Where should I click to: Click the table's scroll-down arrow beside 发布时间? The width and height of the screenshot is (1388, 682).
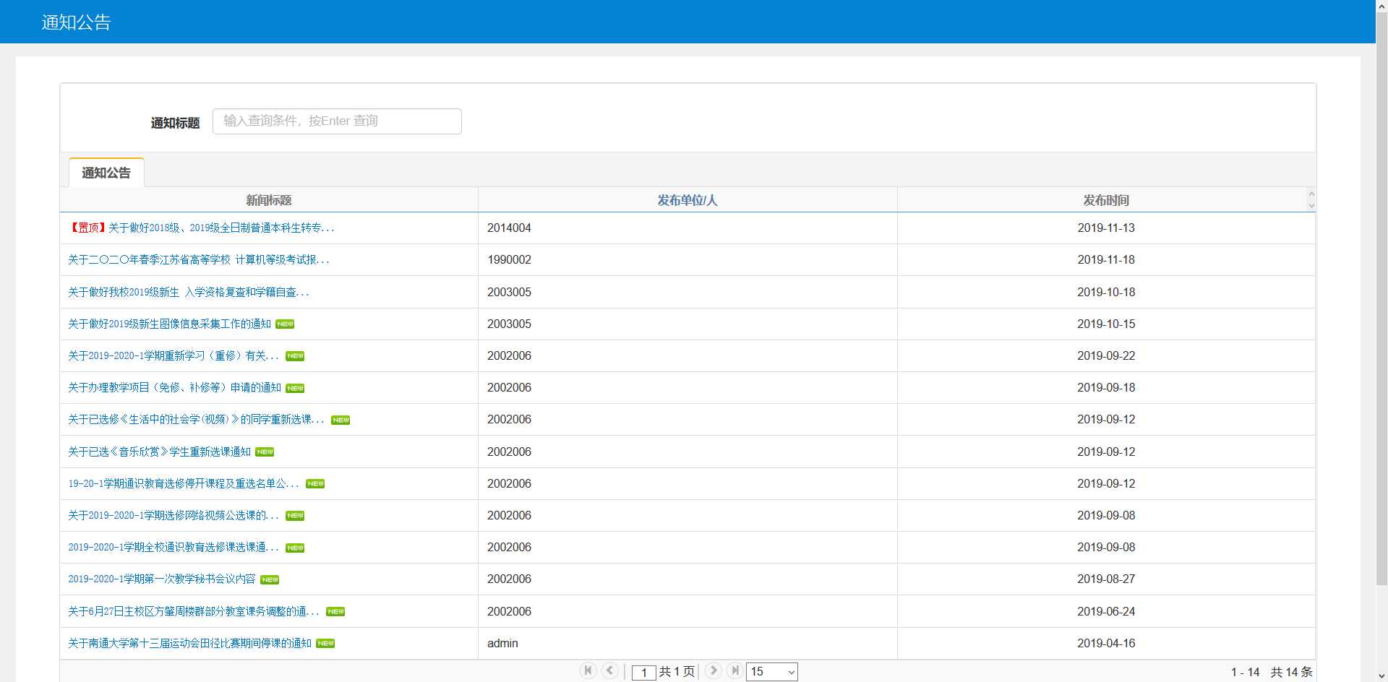pyautogui.click(x=1311, y=206)
